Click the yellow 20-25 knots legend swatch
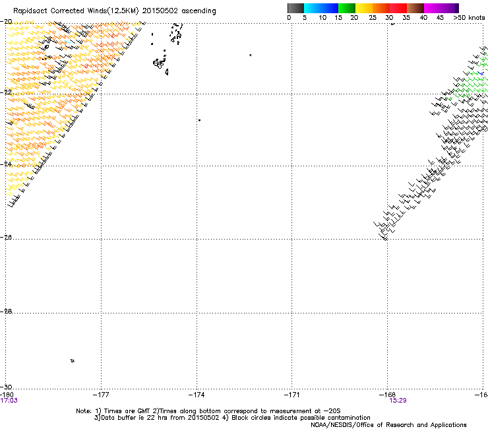488x429 pixels. coord(364,8)
